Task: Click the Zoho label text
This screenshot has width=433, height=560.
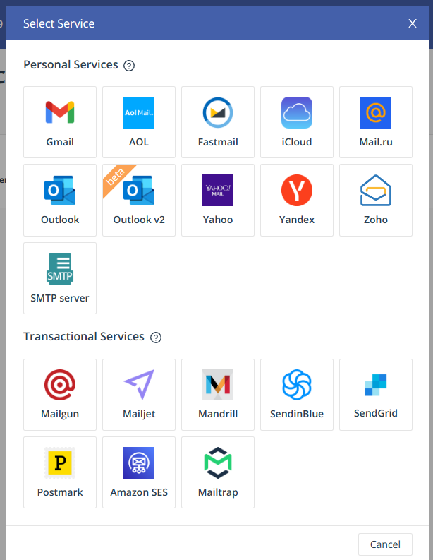Action: click(376, 220)
